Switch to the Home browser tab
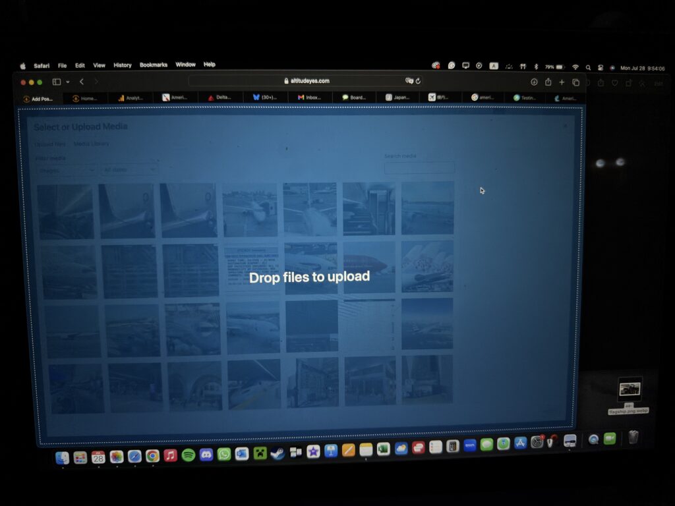 coord(85,99)
